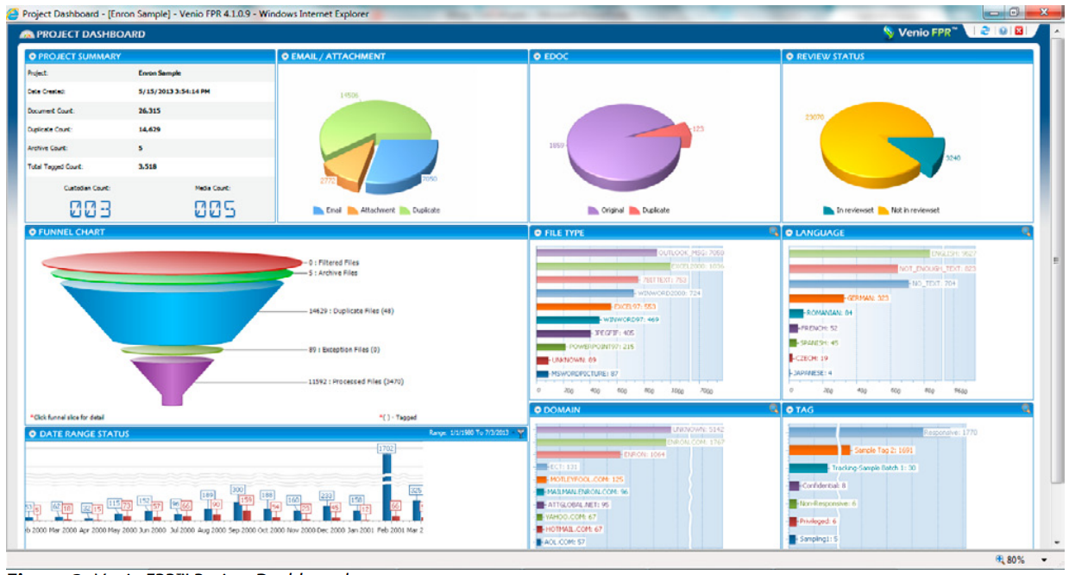Click the Internet Explorer icon in the title bar
The width and height of the screenshot is (1069, 575).
pos(13,13)
